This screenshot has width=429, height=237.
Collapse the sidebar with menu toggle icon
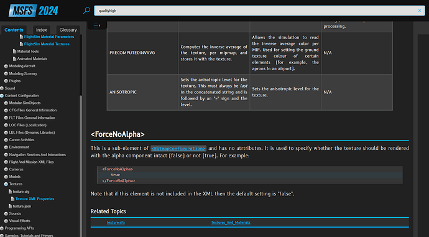pos(97,26)
